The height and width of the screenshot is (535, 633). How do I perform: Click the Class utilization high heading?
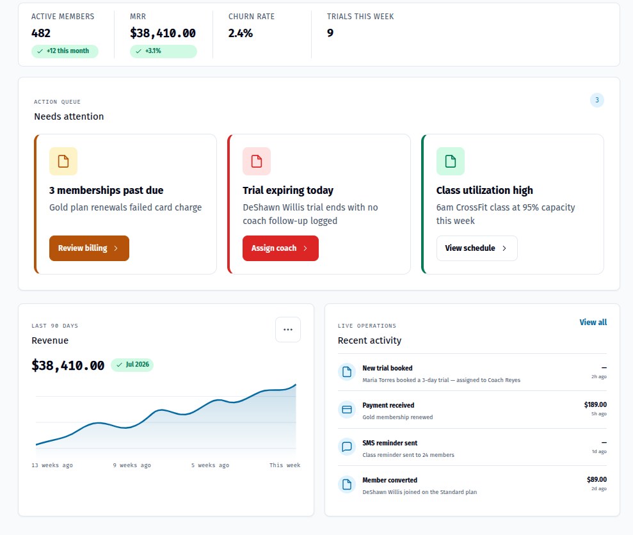pos(485,190)
